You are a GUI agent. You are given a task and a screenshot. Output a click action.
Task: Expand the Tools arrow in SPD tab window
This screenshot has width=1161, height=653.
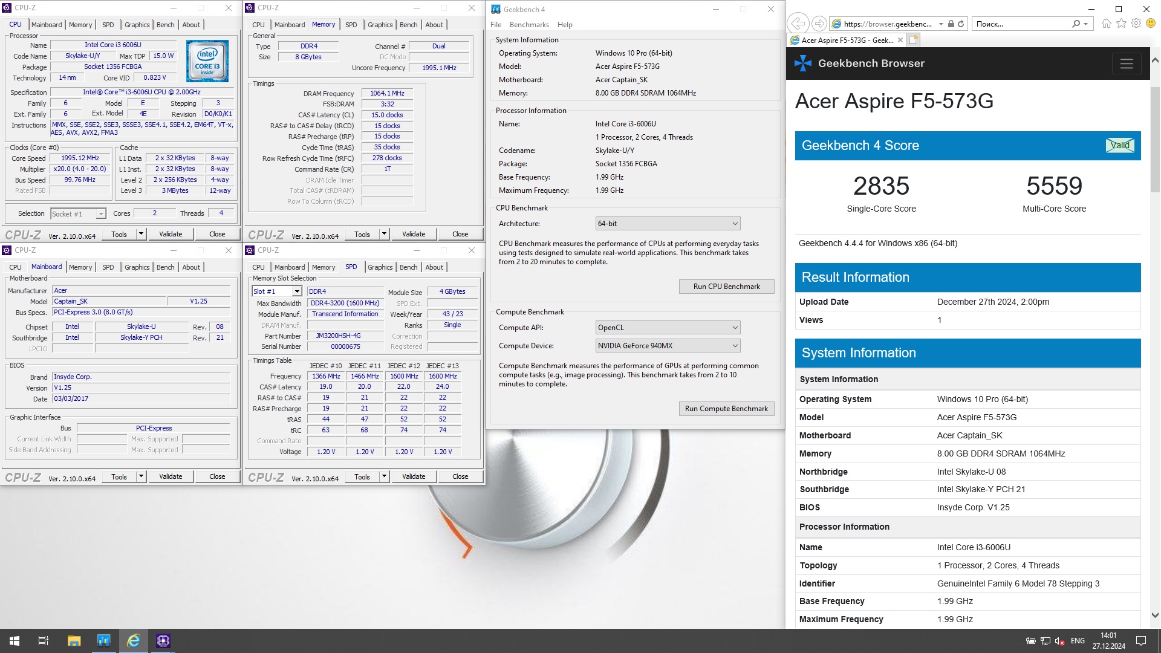pos(384,476)
